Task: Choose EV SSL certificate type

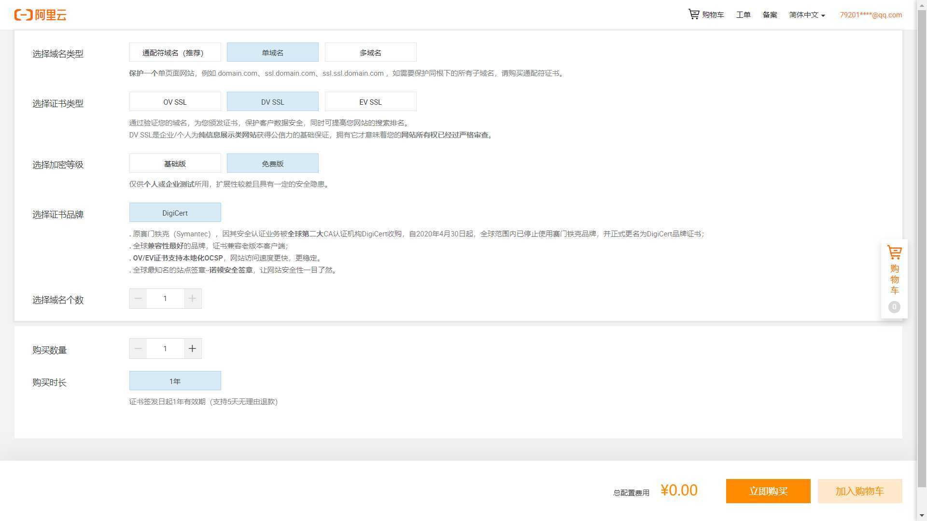Action: click(370, 101)
